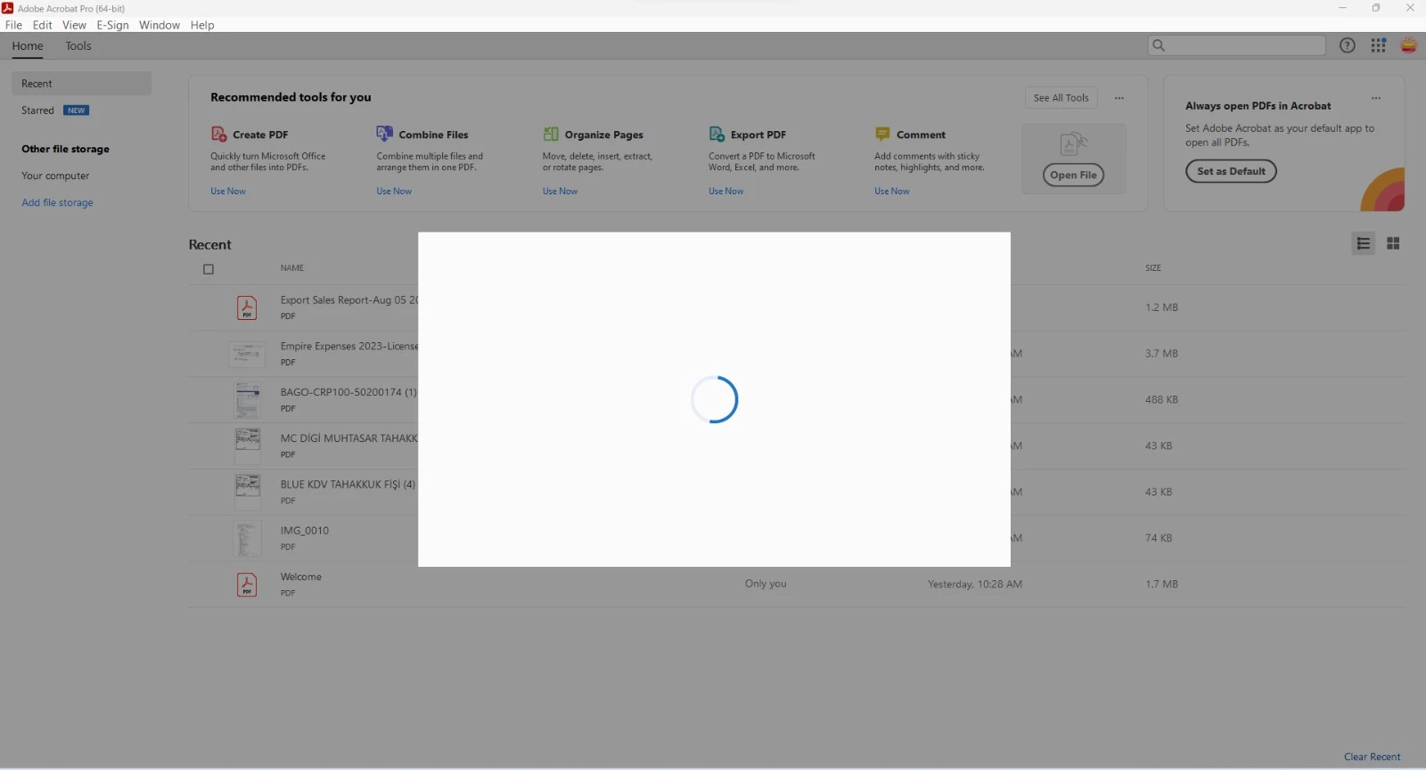
Task: Open the Help menu
Action: [x=202, y=25]
